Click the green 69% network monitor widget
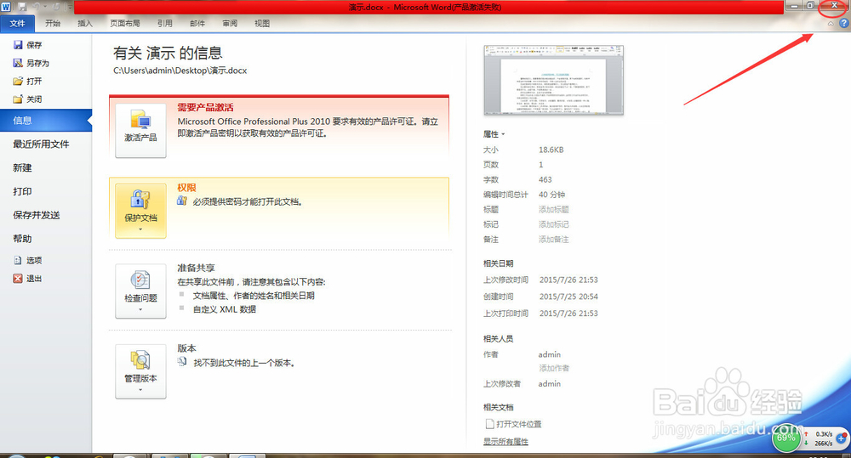 click(x=785, y=438)
